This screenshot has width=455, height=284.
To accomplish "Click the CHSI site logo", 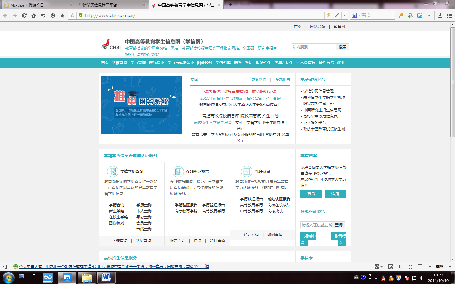I will [111, 45].
